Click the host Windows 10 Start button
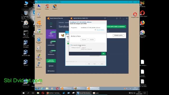The width and height of the screenshot is (169, 95). coord(24,93)
